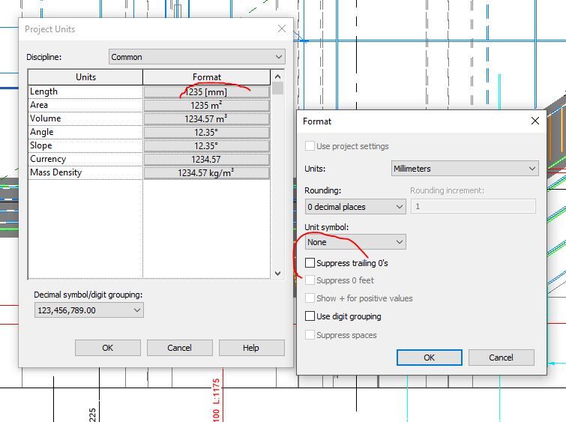Viewport: 566px width, 422px height.
Task: Click the Angle format button 12.35°
Action: [207, 133]
